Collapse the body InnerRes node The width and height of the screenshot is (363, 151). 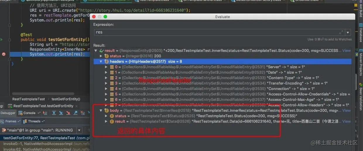tap(101, 111)
